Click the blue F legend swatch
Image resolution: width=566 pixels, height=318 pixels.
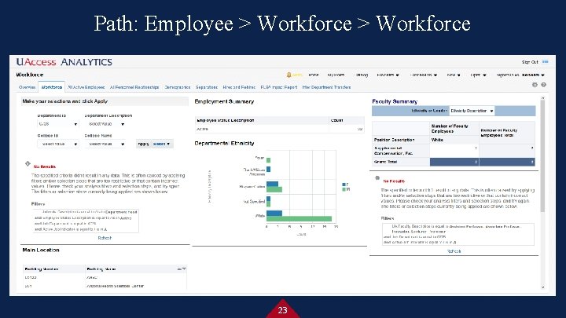[x=344, y=185]
